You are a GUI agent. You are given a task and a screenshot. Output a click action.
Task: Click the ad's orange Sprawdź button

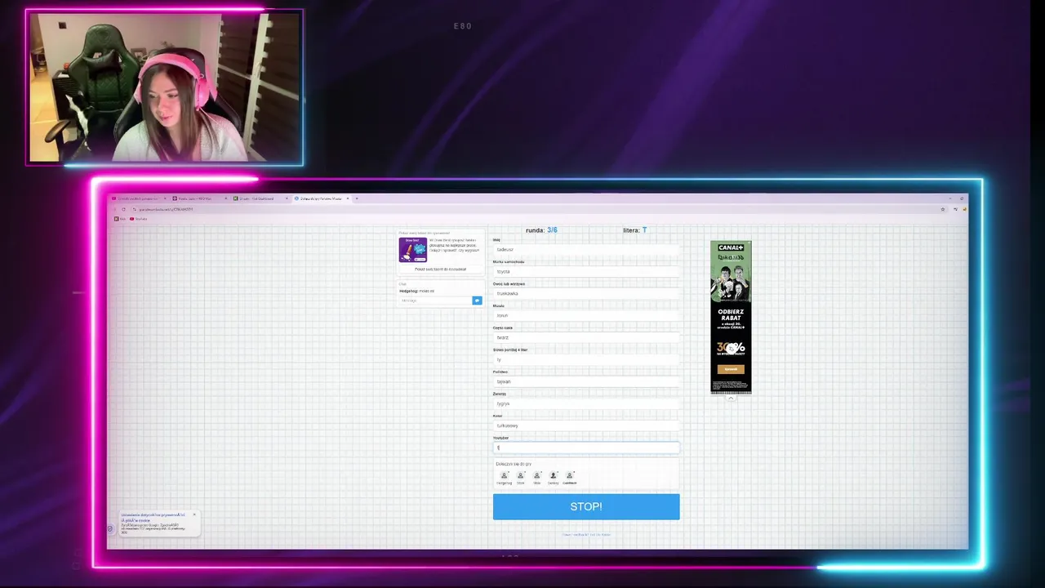(x=731, y=369)
